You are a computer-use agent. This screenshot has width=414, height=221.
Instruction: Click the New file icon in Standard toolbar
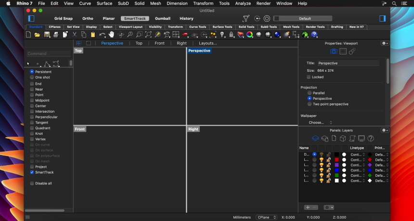[x=28, y=35]
